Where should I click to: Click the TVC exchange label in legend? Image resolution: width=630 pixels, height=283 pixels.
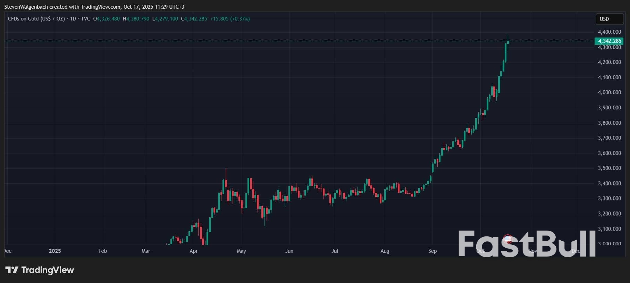coord(85,19)
